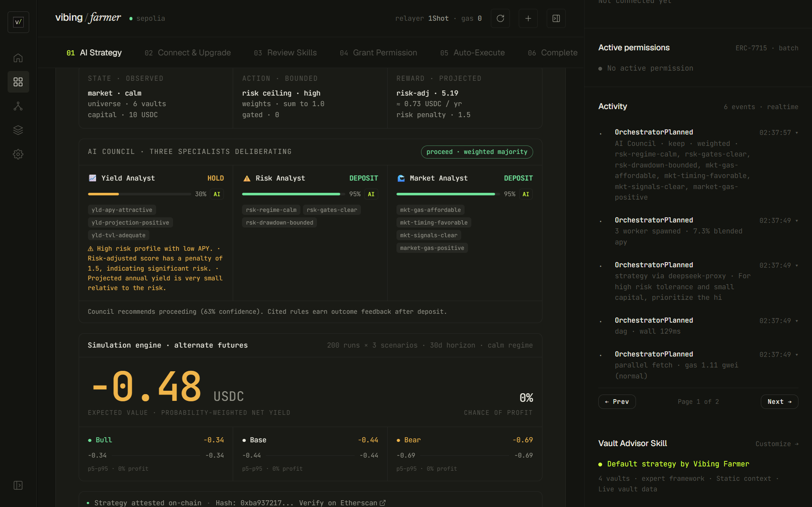Click the Risk Analyst warning triangle icon
This screenshot has width=812, height=507.
(x=247, y=178)
